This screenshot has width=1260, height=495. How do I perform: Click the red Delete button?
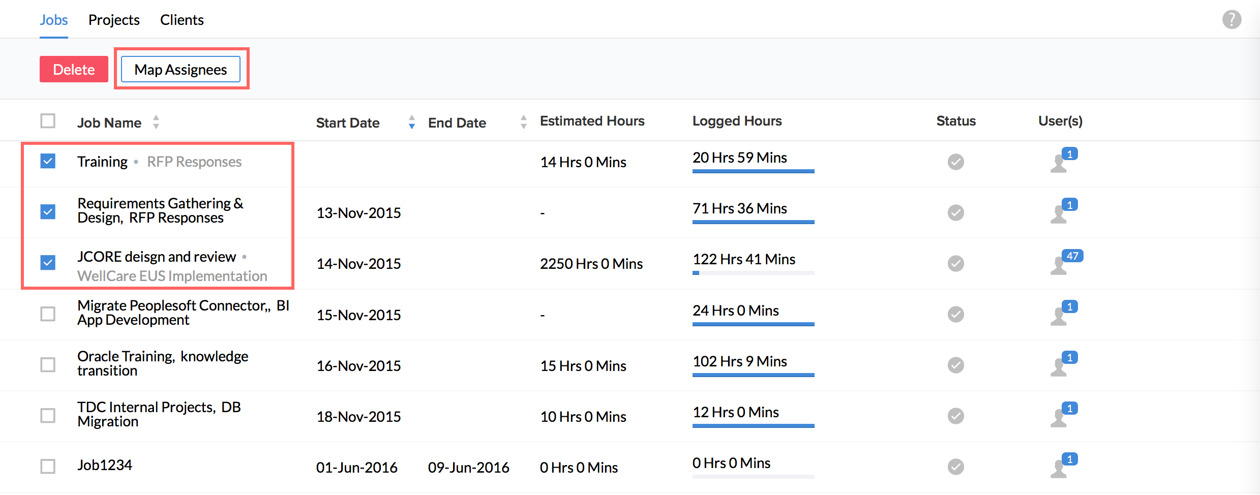click(74, 69)
